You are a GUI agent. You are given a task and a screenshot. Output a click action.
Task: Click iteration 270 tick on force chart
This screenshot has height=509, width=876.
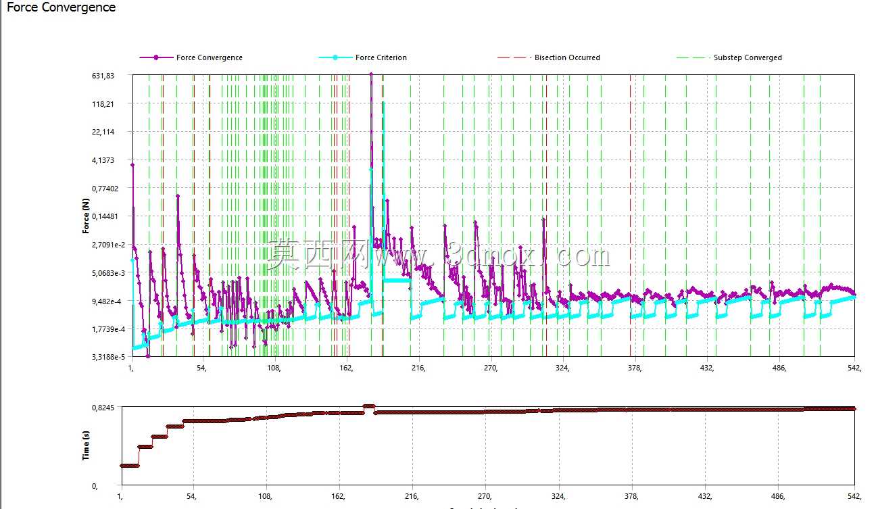click(x=491, y=368)
